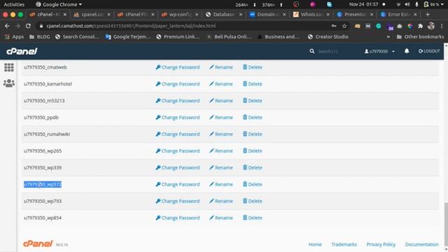Change Password for u7979350_wp572
Image resolution: width=448 pixels, height=252 pixels.
click(177, 184)
